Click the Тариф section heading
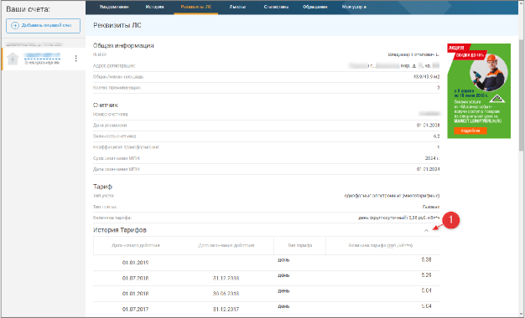The height and width of the screenshot is (318, 525). pos(102,187)
